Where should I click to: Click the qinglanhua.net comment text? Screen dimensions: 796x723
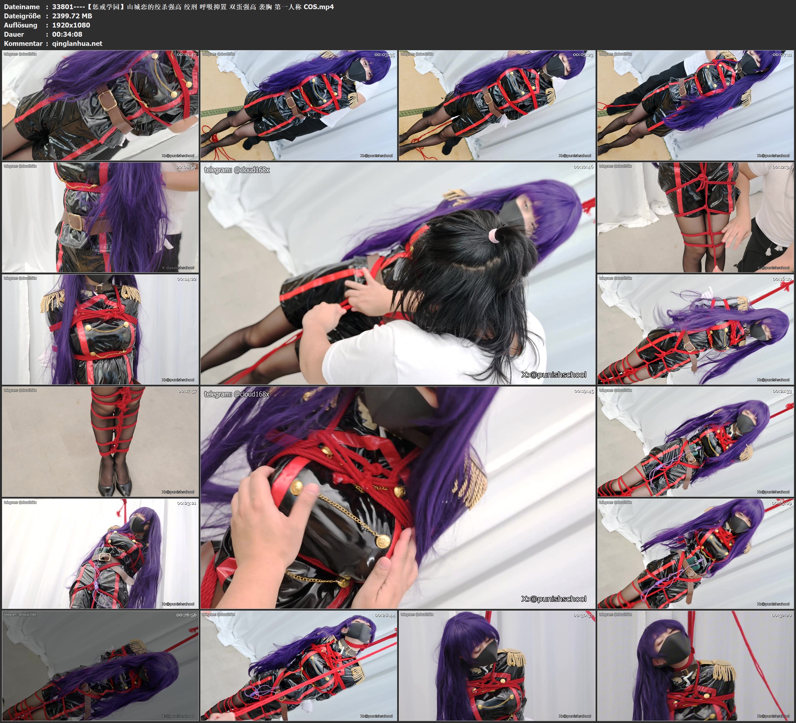(77, 43)
